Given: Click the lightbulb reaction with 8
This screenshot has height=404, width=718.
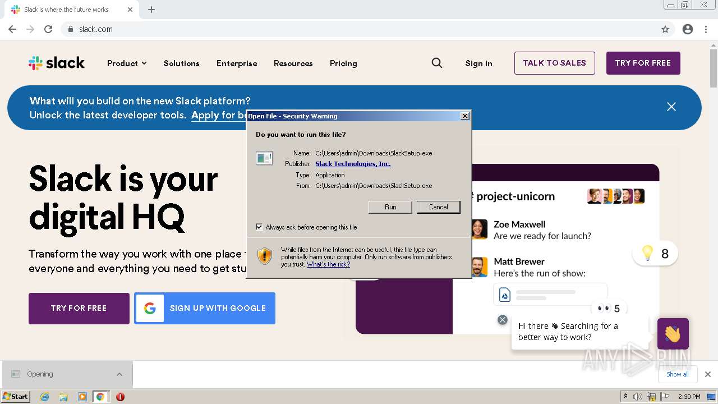Looking at the screenshot, I should (x=655, y=254).
